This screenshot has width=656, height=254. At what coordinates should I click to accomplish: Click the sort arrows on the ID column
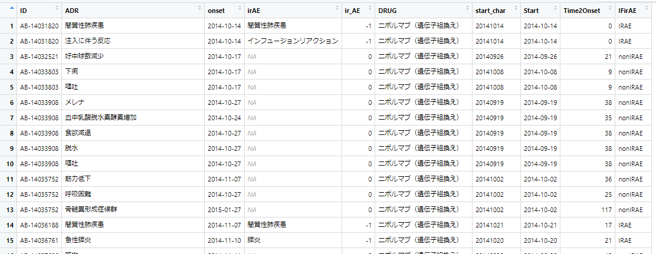[57, 8]
